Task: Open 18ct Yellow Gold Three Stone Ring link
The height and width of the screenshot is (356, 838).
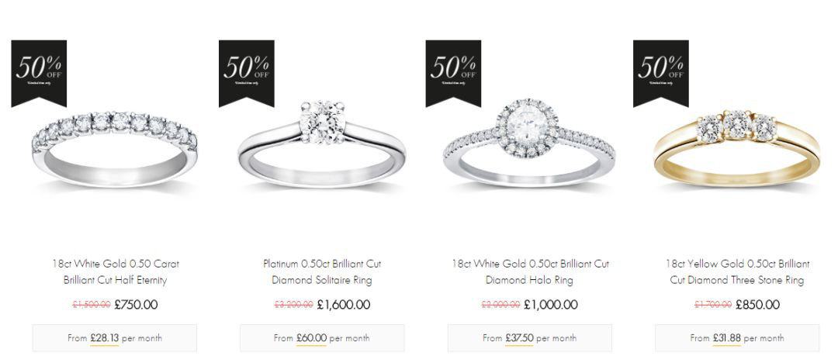Action: click(x=737, y=271)
